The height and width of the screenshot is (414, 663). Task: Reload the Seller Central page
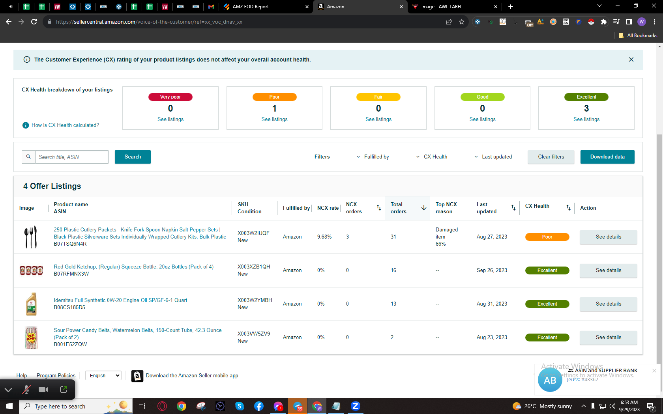tap(34, 22)
